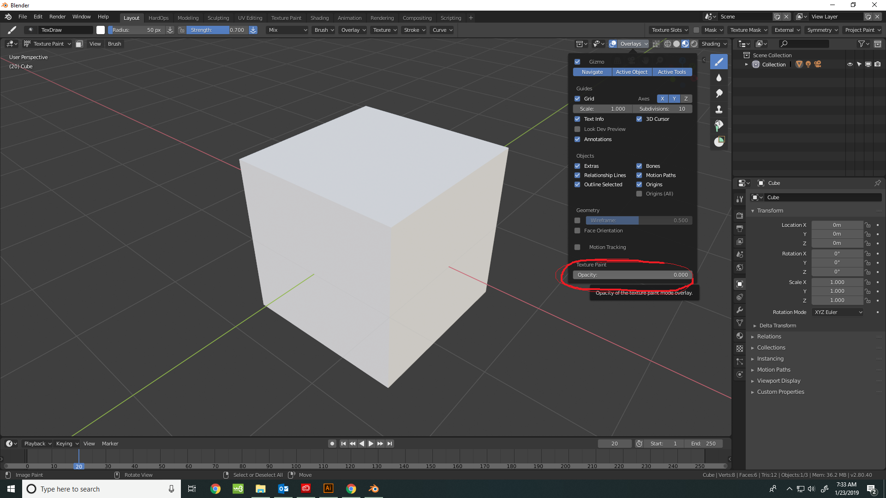This screenshot has width=886, height=498.
Task: Open the Render properties tab
Action: click(740, 215)
